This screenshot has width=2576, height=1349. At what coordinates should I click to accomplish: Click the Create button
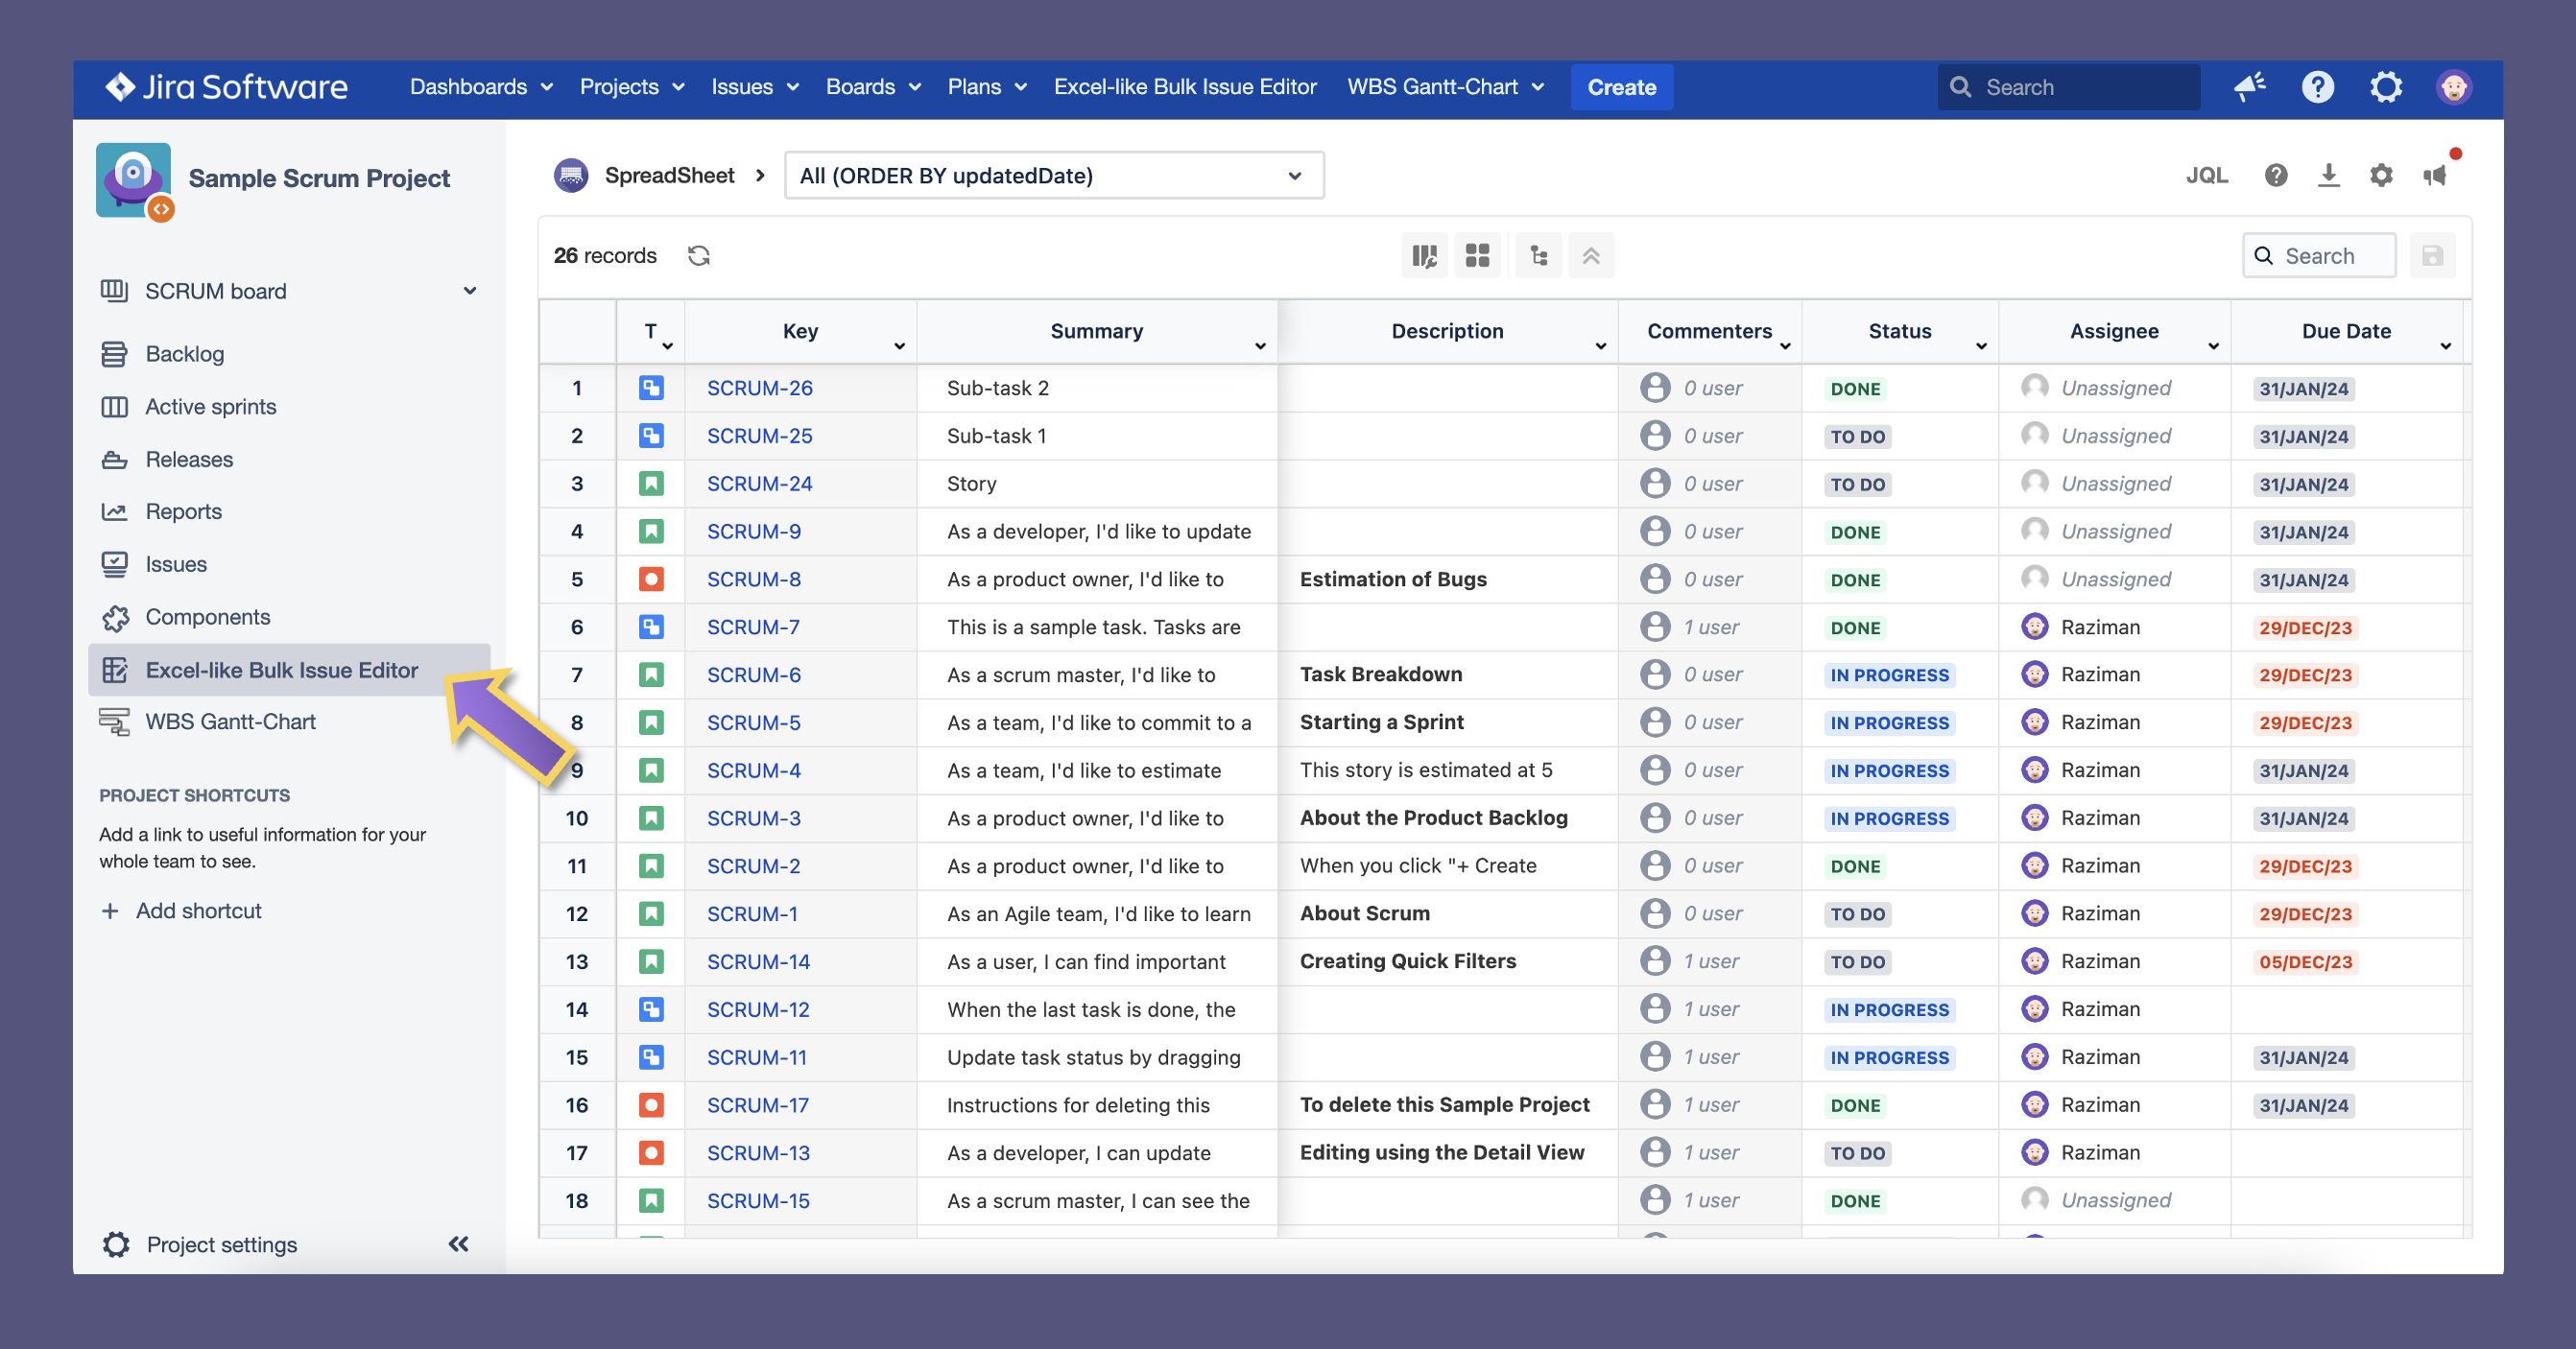click(x=1621, y=87)
